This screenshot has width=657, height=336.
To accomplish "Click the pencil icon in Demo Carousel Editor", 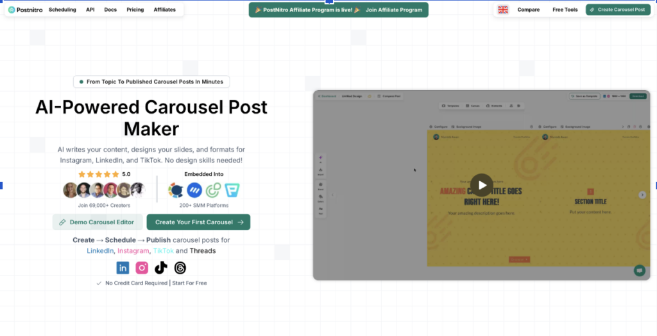I will 62,222.
